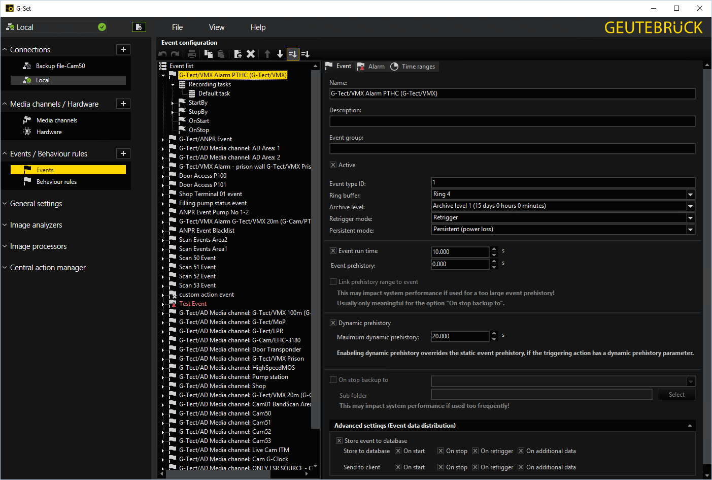
Task: Open the Ring buffer dropdown
Action: pyautogui.click(x=690, y=195)
